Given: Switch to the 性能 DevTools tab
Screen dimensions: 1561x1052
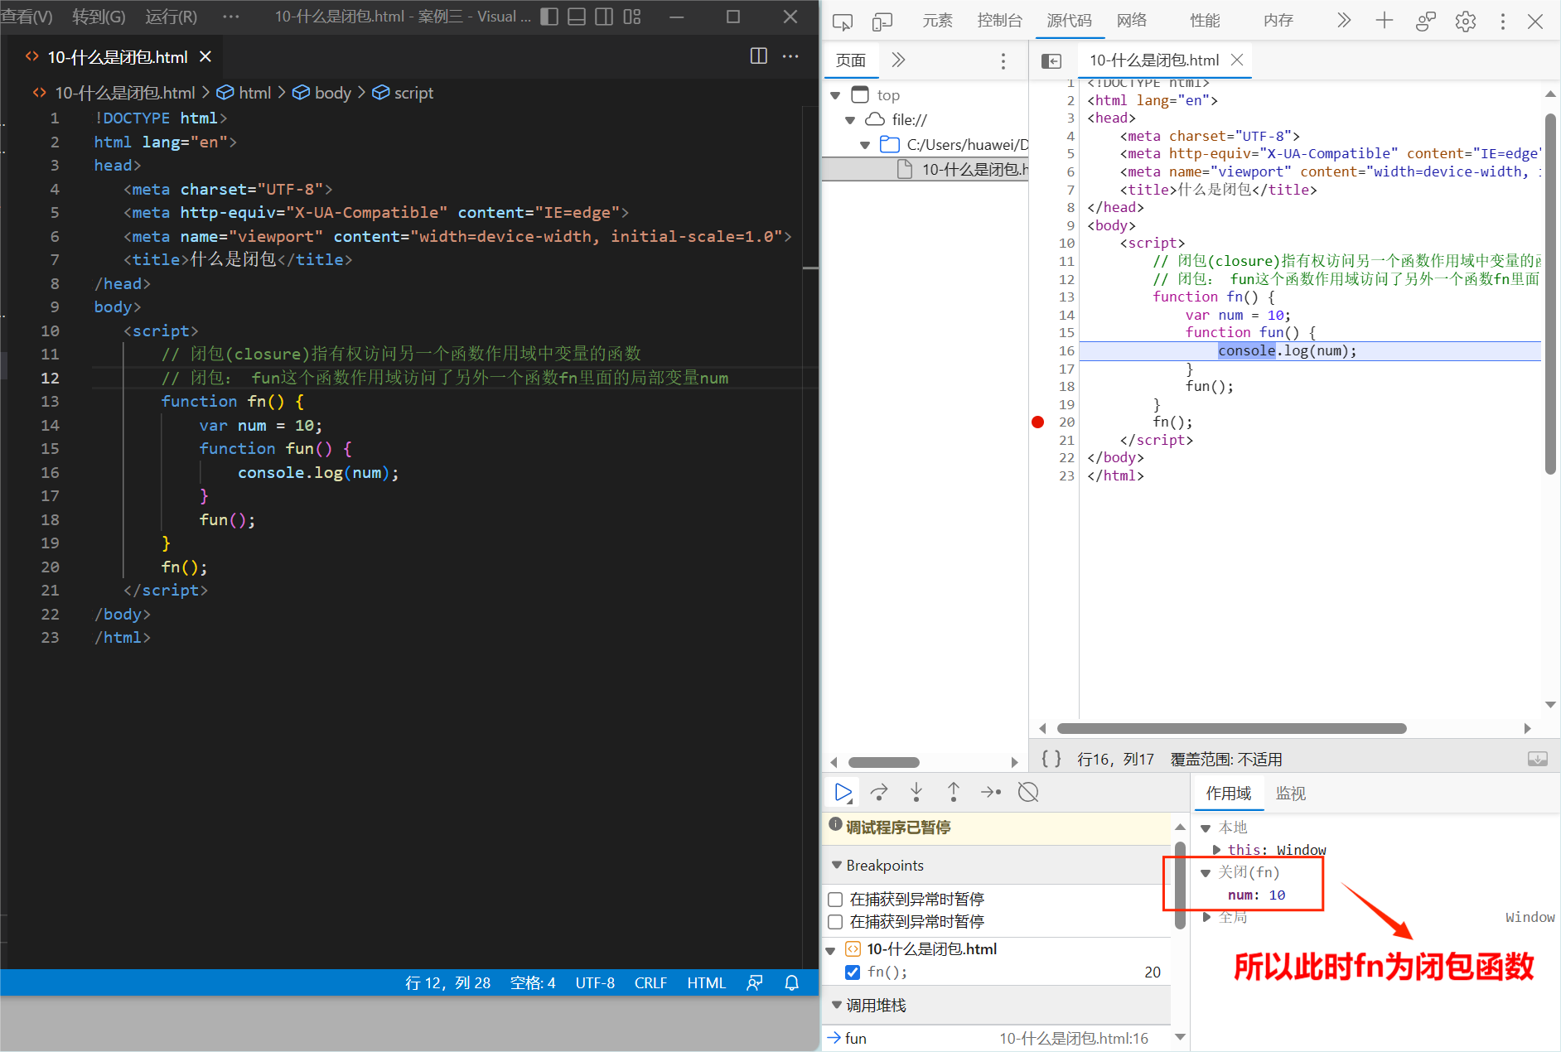Looking at the screenshot, I should coord(1205,21).
